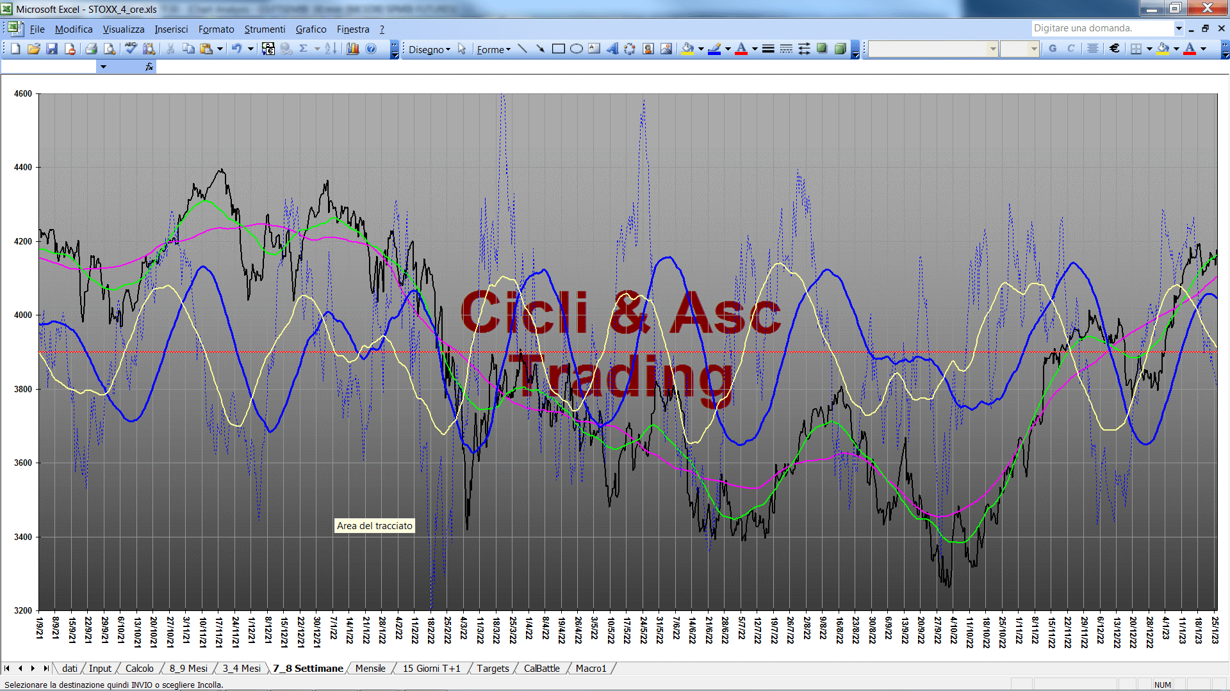Apply the Euro currency style
This screenshot has height=691, width=1230.
(x=1115, y=49)
